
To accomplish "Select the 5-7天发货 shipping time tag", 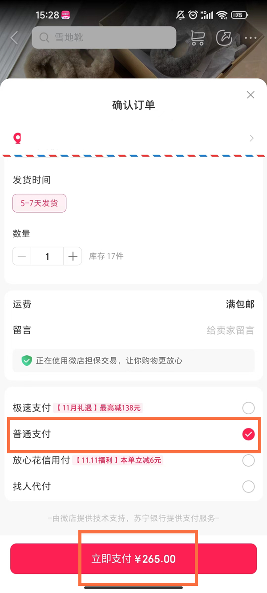I will click(39, 203).
